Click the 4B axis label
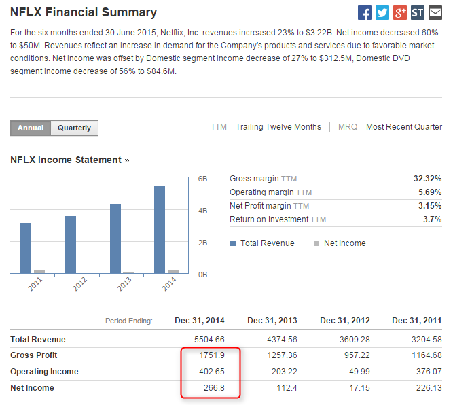 tap(202, 211)
